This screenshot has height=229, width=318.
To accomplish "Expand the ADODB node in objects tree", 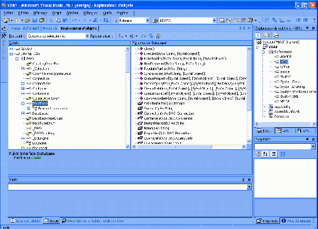I will [x=11, y=49].
